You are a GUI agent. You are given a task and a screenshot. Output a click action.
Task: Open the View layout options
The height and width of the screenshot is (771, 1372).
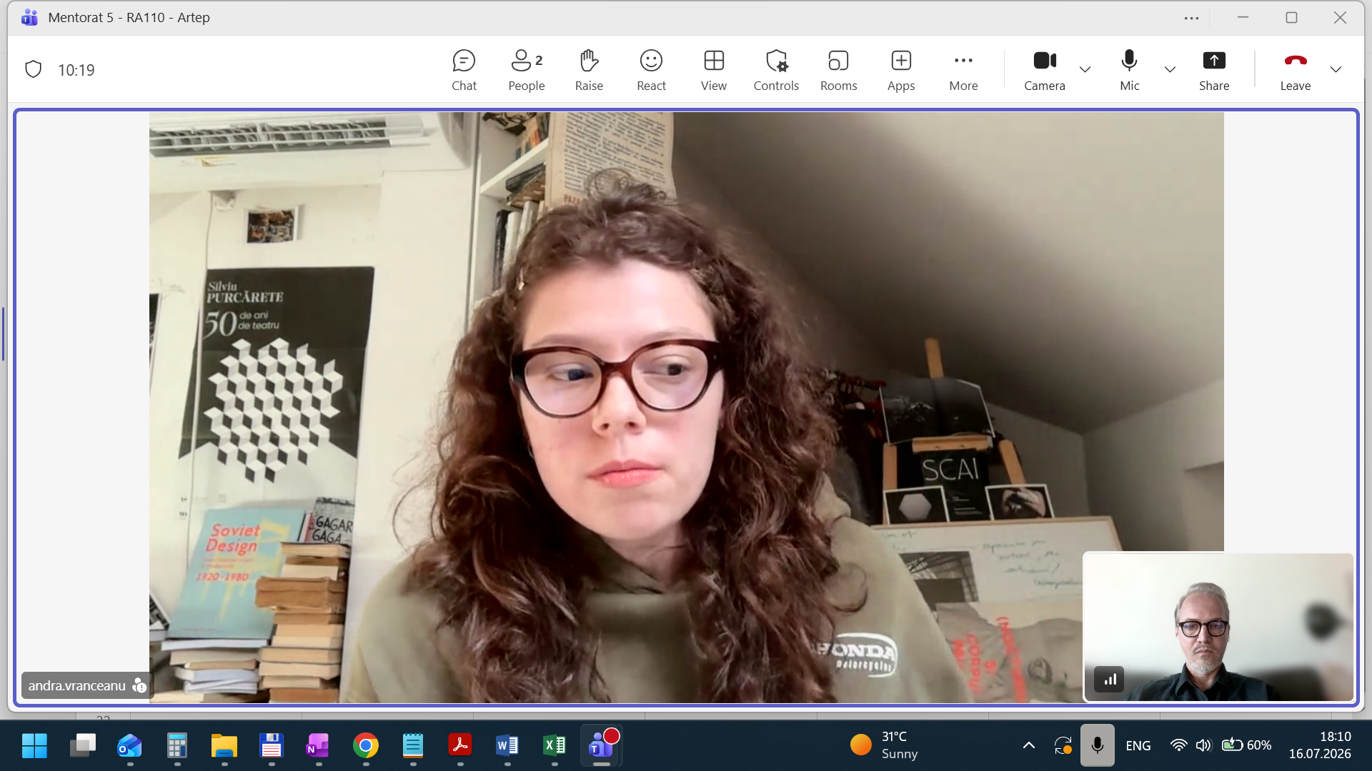714,70
